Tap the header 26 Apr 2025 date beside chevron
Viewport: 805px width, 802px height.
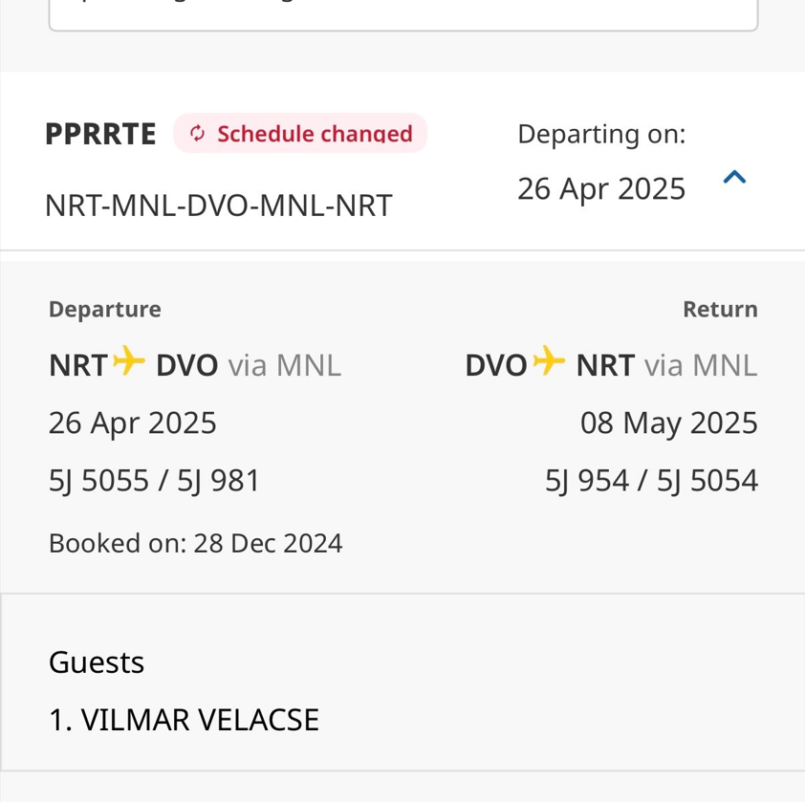[601, 188]
